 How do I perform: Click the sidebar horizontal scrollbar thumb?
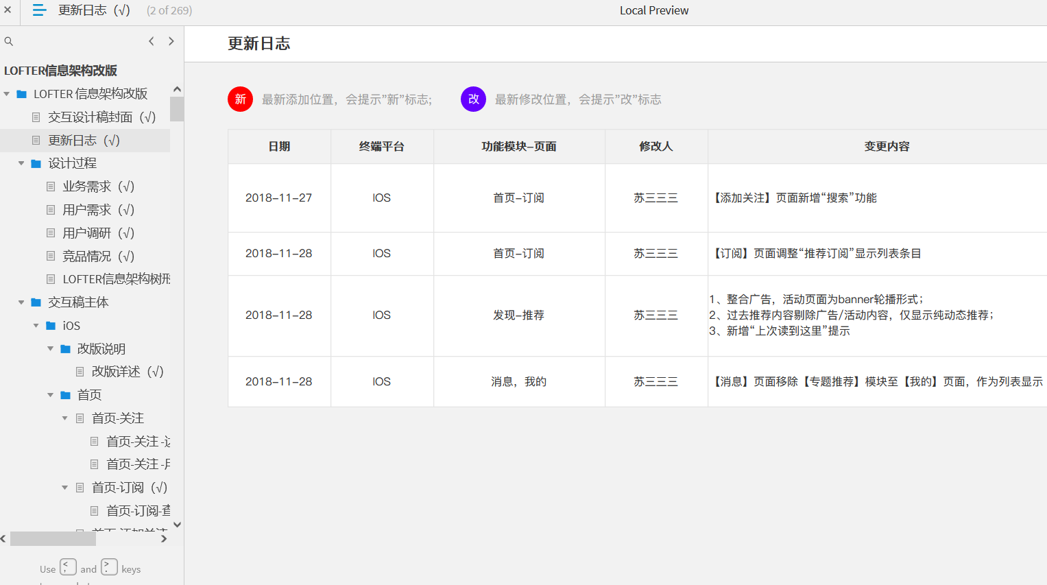point(53,539)
